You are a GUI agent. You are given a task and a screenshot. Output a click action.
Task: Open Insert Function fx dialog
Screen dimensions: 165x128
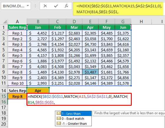[x=66, y=6]
